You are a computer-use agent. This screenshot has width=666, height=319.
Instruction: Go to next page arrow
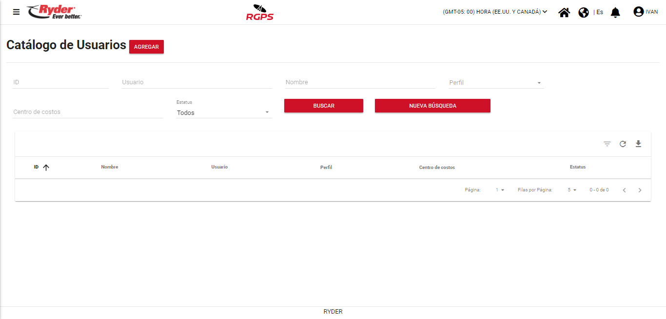pyautogui.click(x=640, y=190)
